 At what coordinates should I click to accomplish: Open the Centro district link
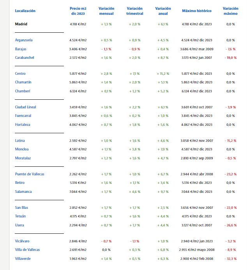coord(20,74)
